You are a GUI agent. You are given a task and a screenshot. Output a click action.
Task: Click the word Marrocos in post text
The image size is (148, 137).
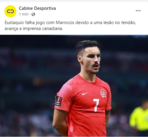point(65,23)
